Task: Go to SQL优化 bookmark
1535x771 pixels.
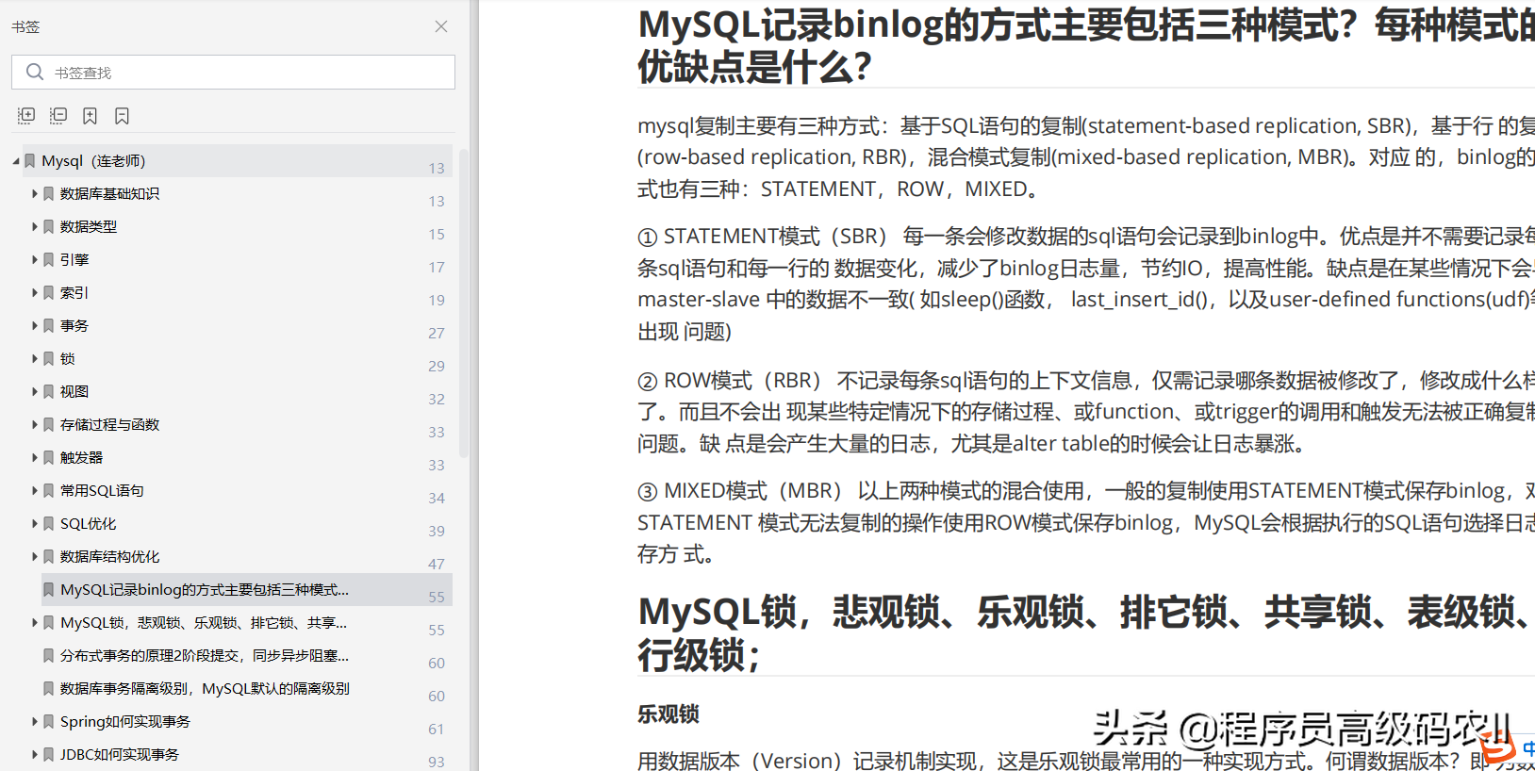Action: 89,523
